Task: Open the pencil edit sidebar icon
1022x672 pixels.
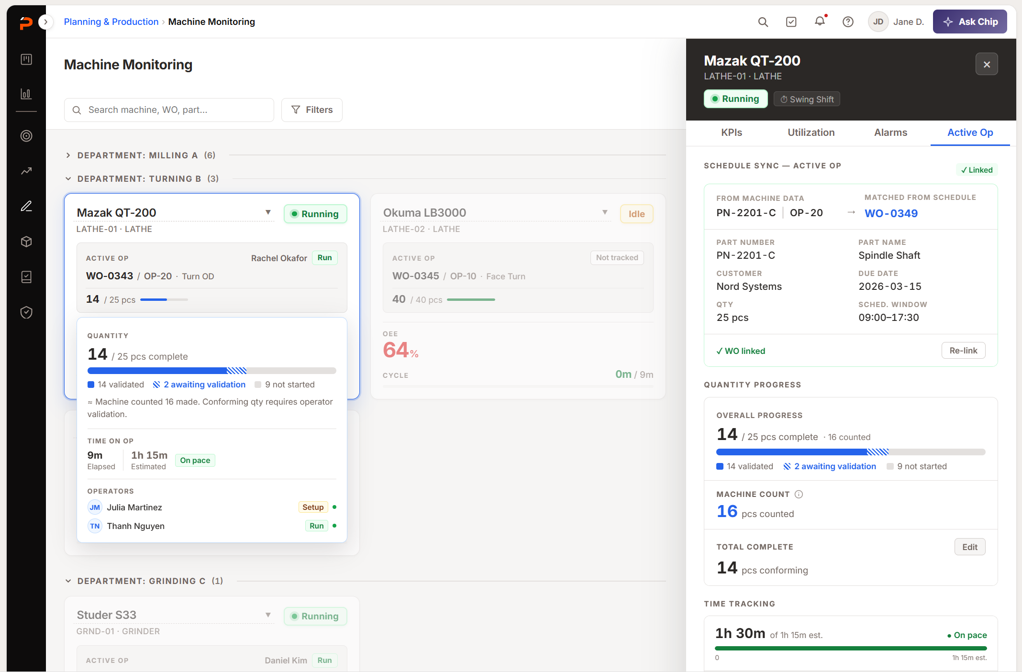Action: pyautogui.click(x=26, y=206)
